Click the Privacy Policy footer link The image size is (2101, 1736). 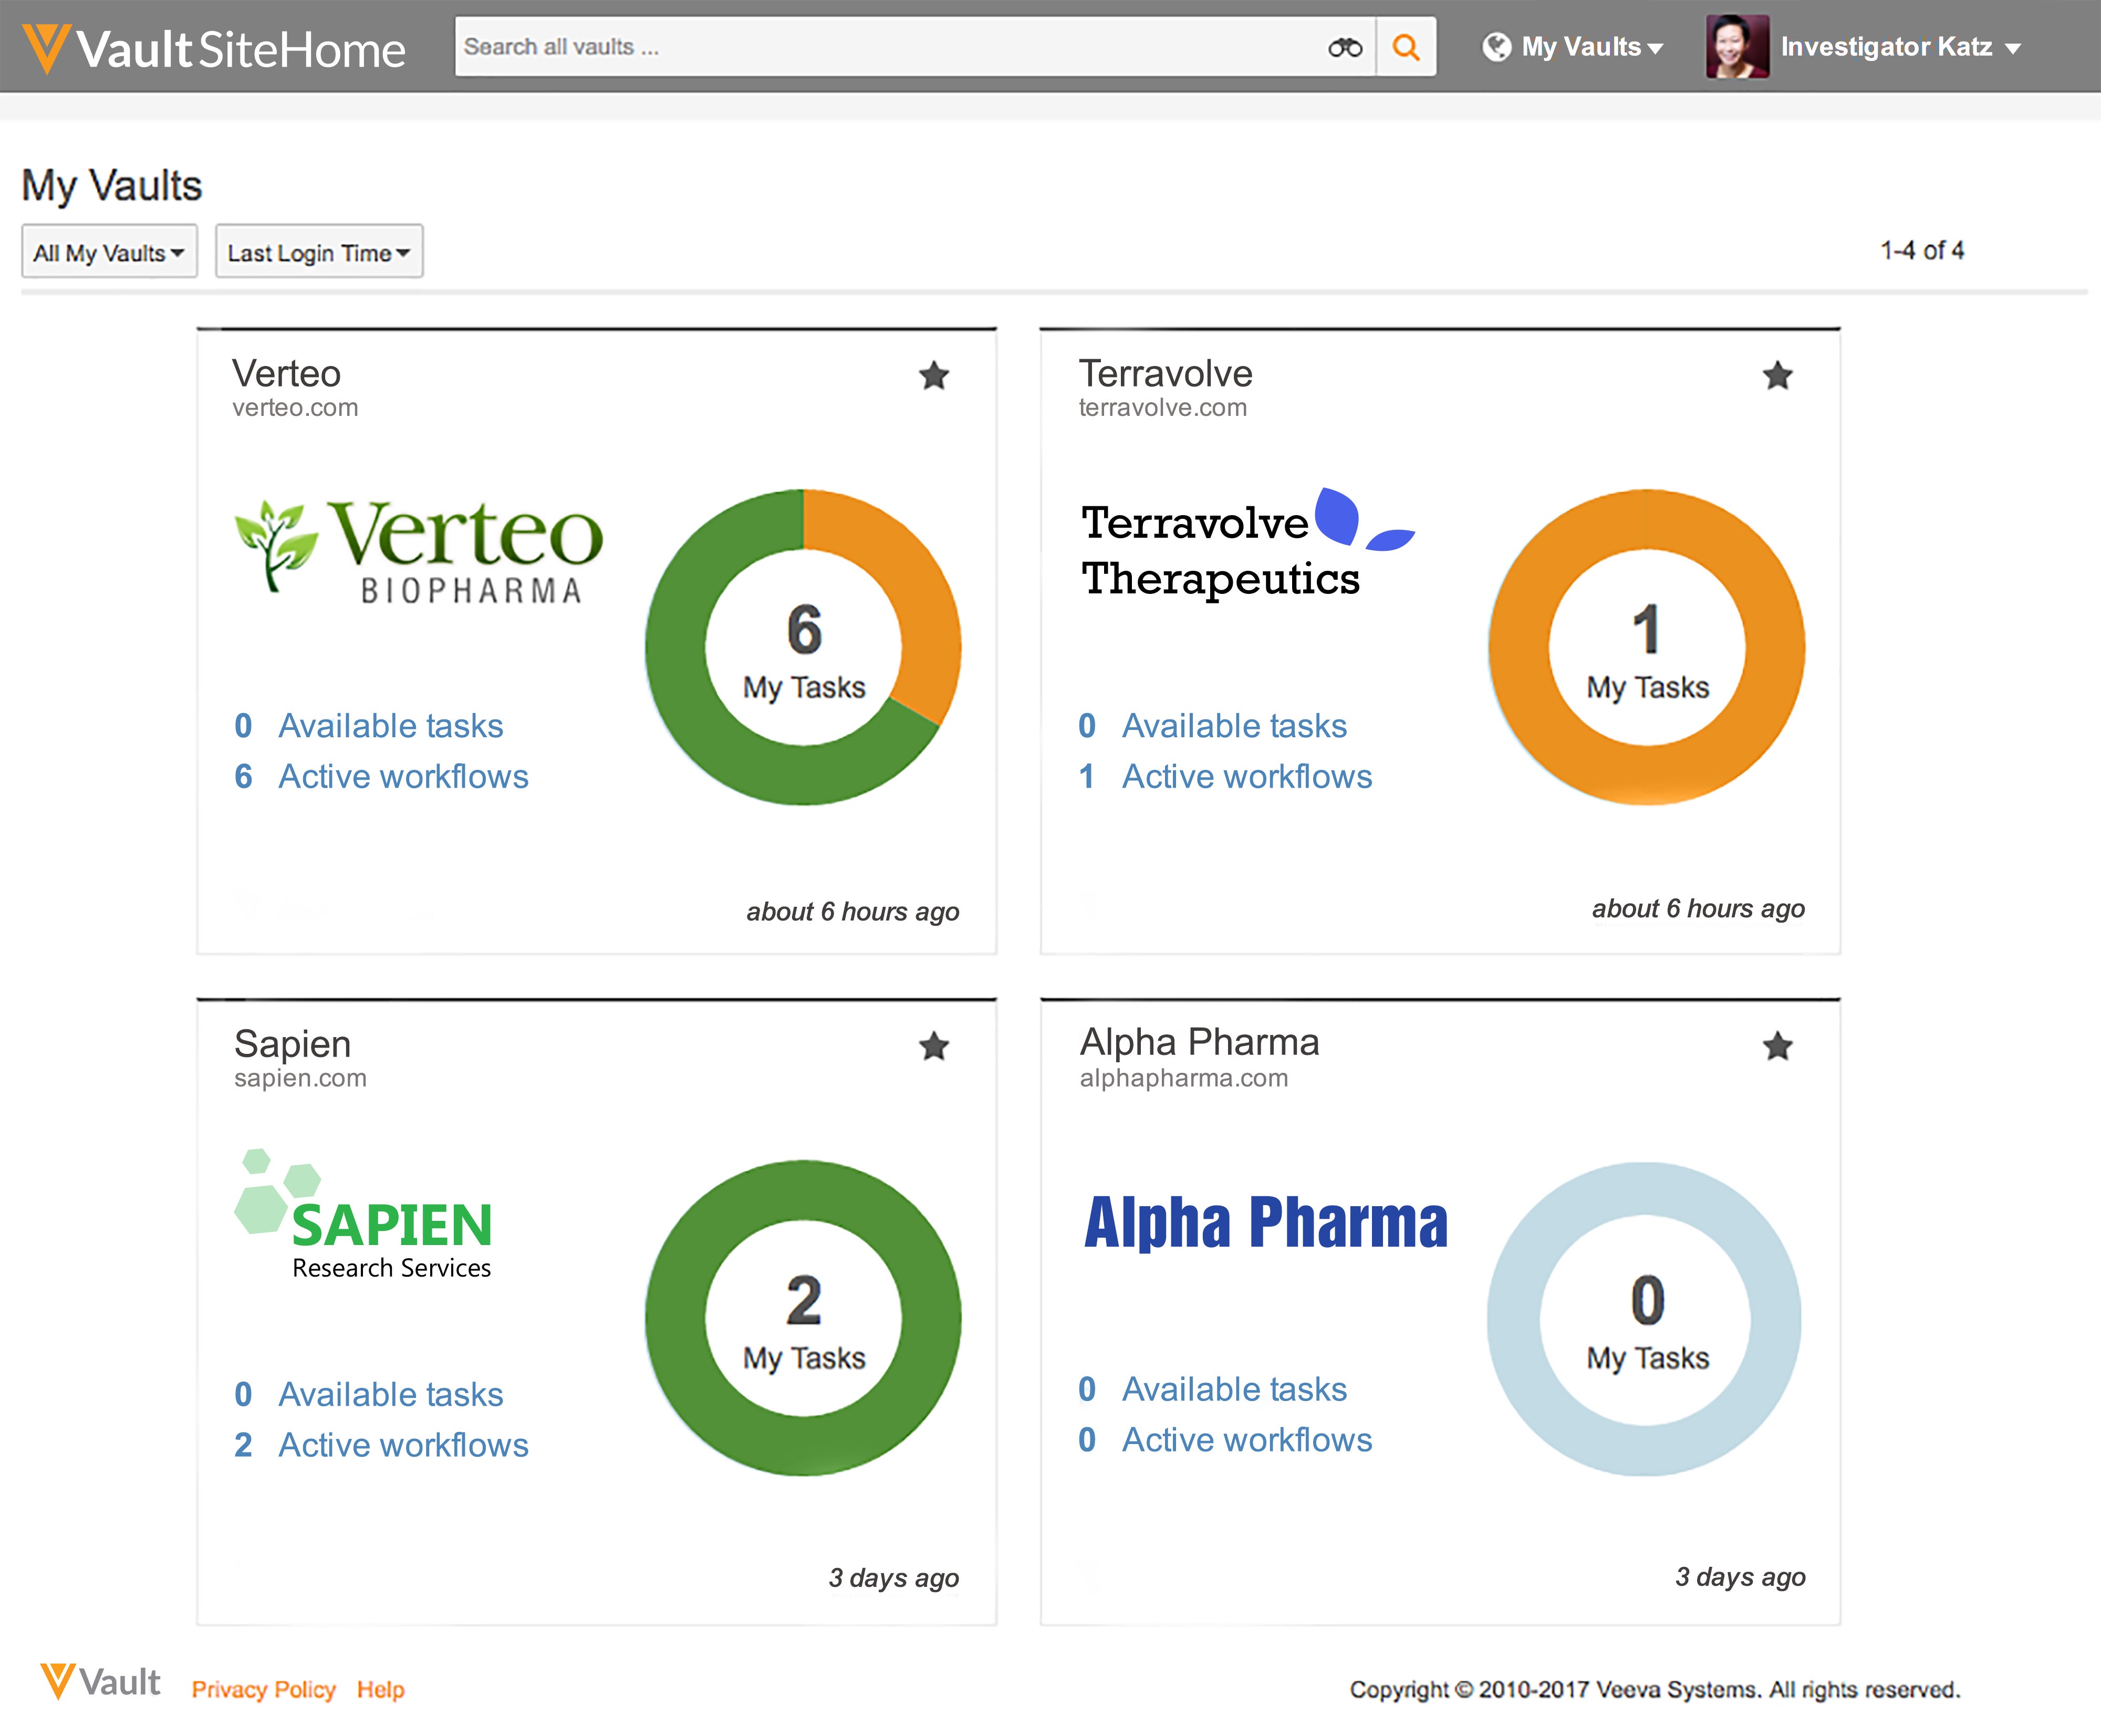[x=263, y=1689]
